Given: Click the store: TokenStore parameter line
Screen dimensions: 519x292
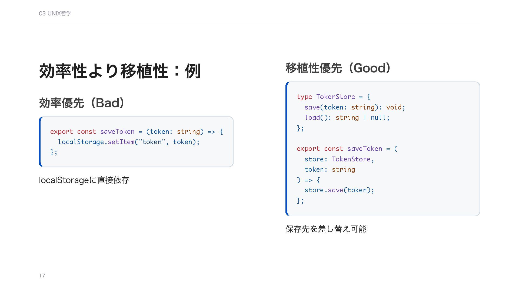Looking at the screenshot, I should pos(339,159).
